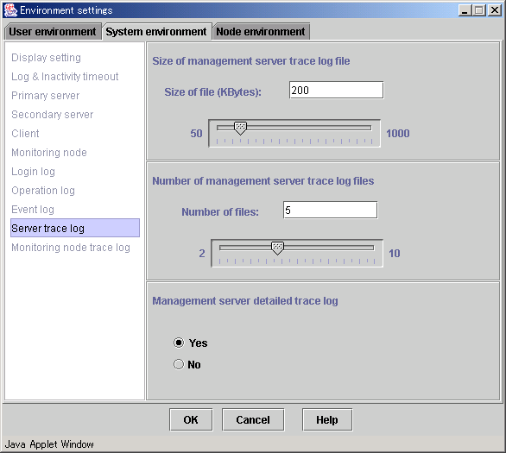Choose Primary server from the list
Image resolution: width=506 pixels, height=453 pixels.
(x=46, y=96)
